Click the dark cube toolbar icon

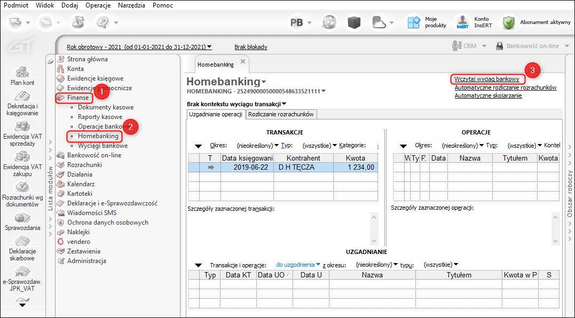coord(355,23)
